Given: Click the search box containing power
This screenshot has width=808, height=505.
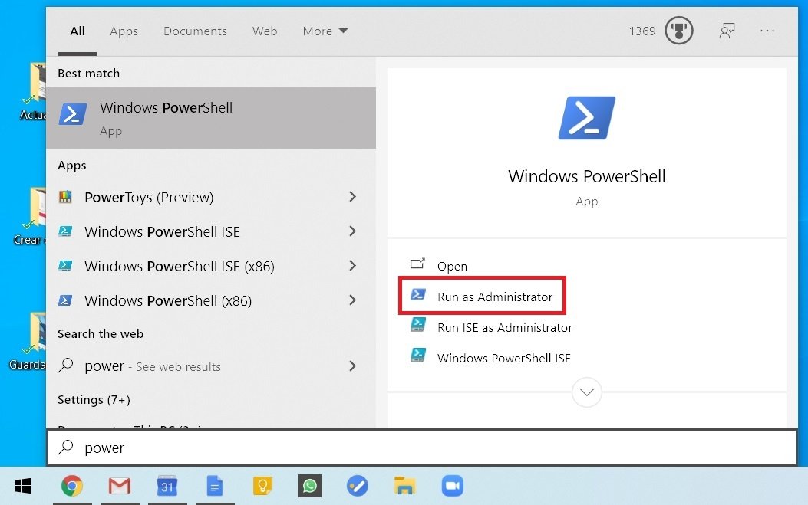Looking at the screenshot, I should pos(422,448).
